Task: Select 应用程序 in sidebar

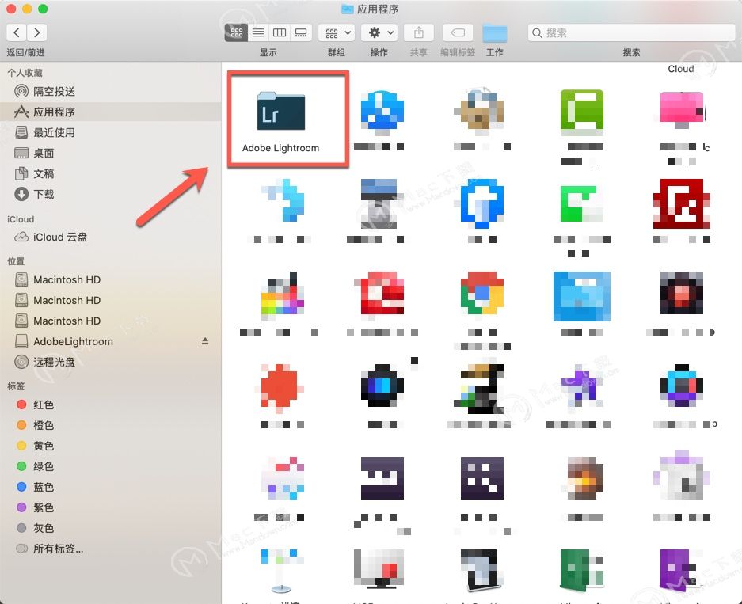Action: (x=110, y=112)
